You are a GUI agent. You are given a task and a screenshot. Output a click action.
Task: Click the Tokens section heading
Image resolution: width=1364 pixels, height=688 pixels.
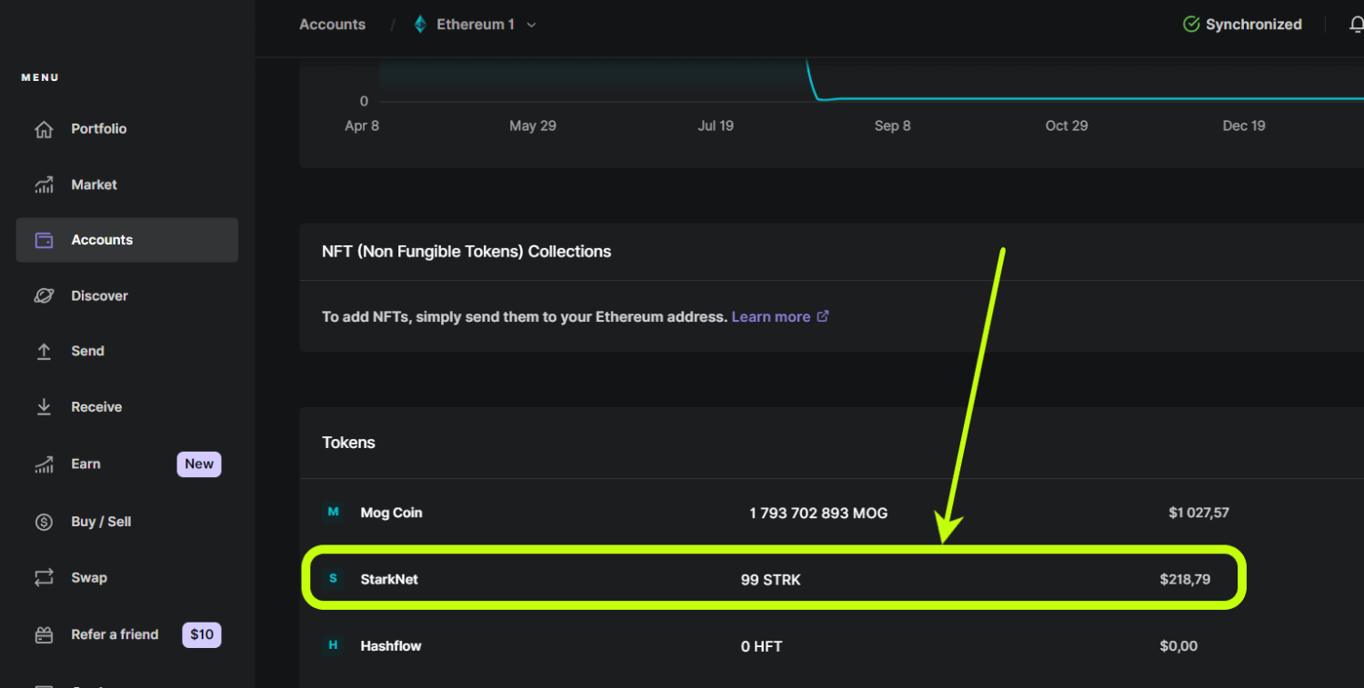pyautogui.click(x=348, y=443)
